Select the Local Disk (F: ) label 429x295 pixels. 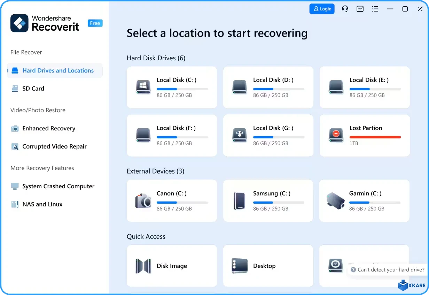click(x=176, y=128)
